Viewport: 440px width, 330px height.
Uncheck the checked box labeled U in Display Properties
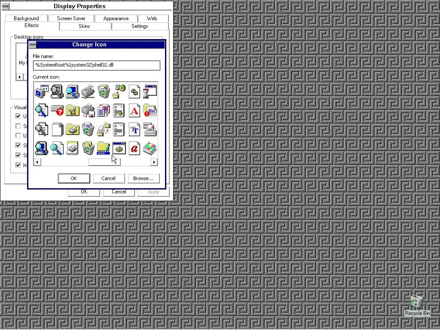pyautogui.click(x=18, y=116)
